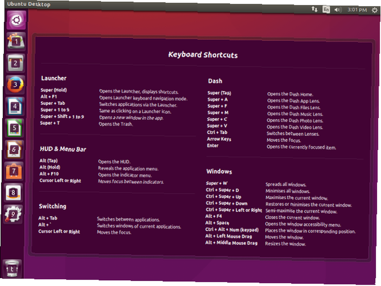This screenshot has width=381, height=286.
Task: Launch Firefox icon labeled 3
Action: [15, 85]
